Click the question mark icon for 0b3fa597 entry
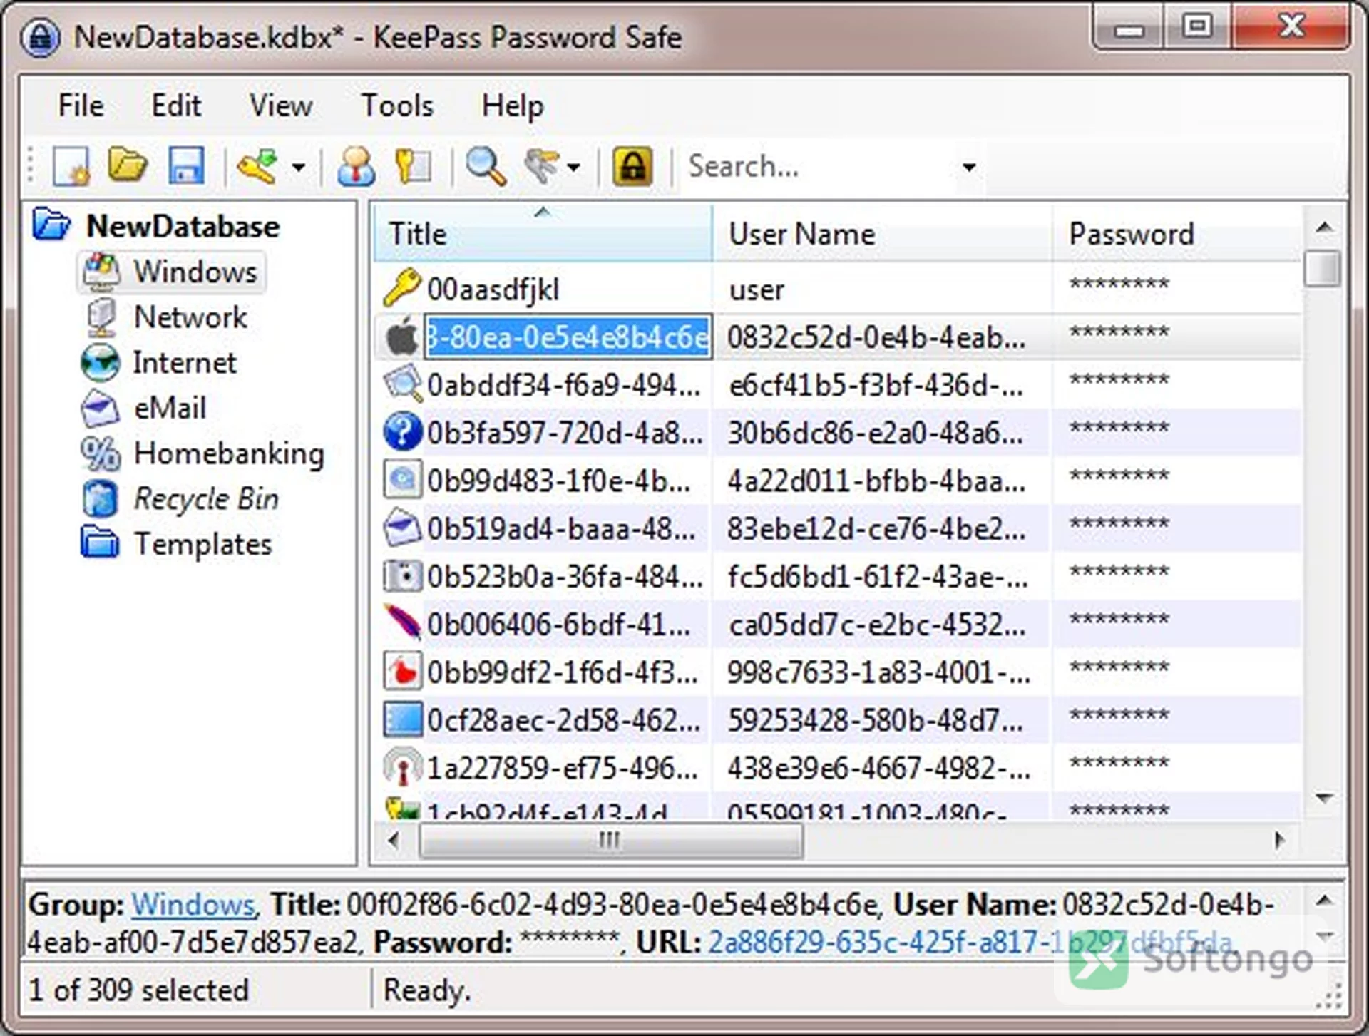 tap(402, 431)
